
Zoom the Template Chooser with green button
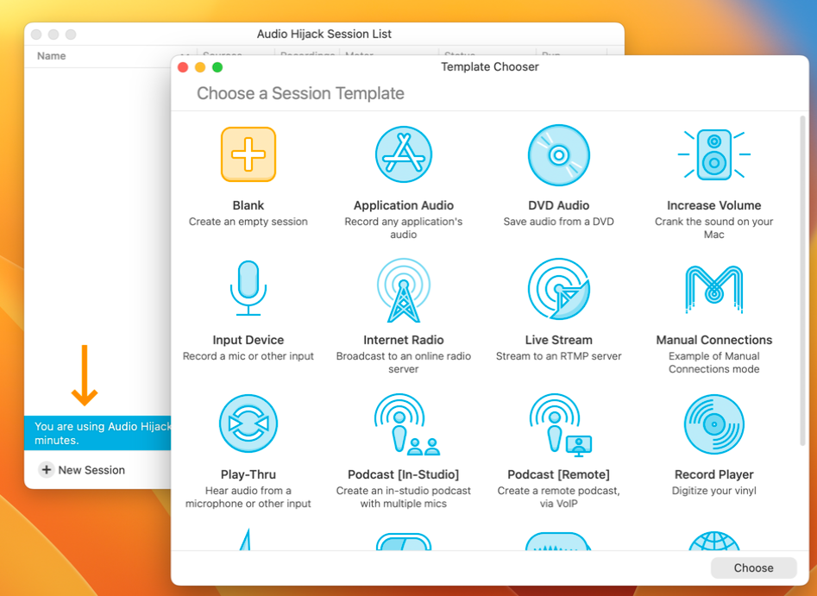click(x=217, y=67)
